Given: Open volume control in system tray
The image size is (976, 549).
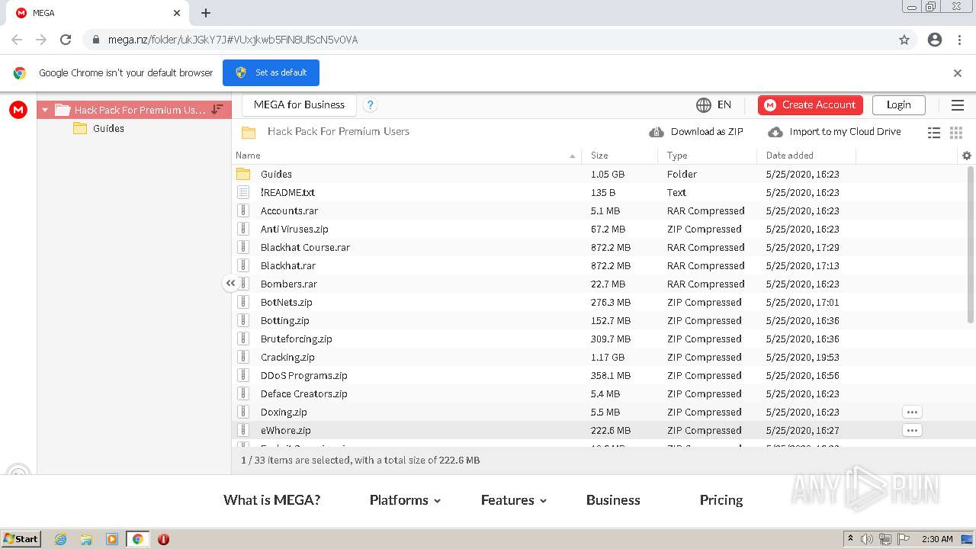Looking at the screenshot, I should (x=867, y=539).
